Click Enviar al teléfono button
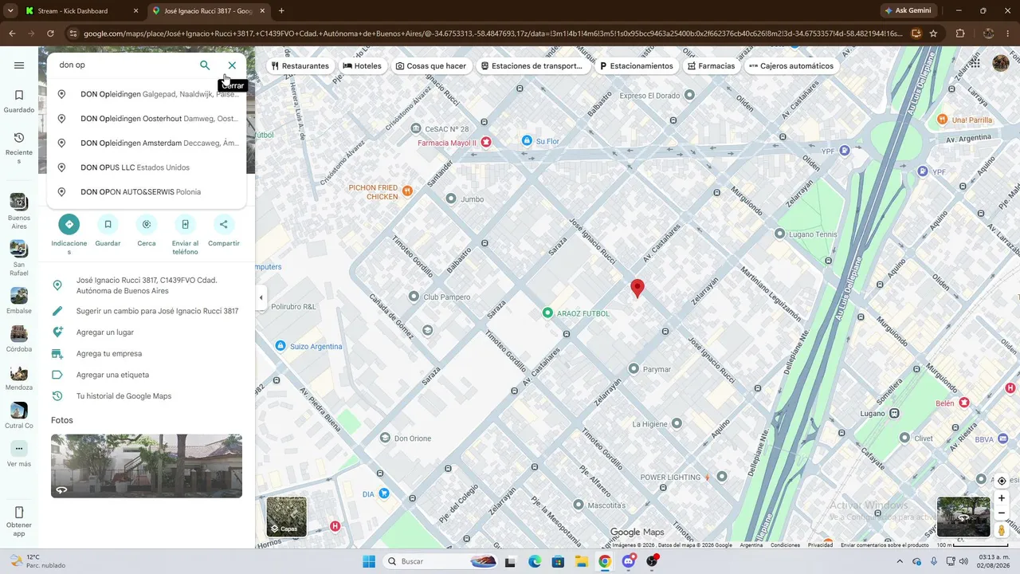The image size is (1020, 574). coord(185,225)
